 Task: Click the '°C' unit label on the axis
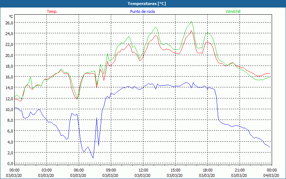(11, 16)
